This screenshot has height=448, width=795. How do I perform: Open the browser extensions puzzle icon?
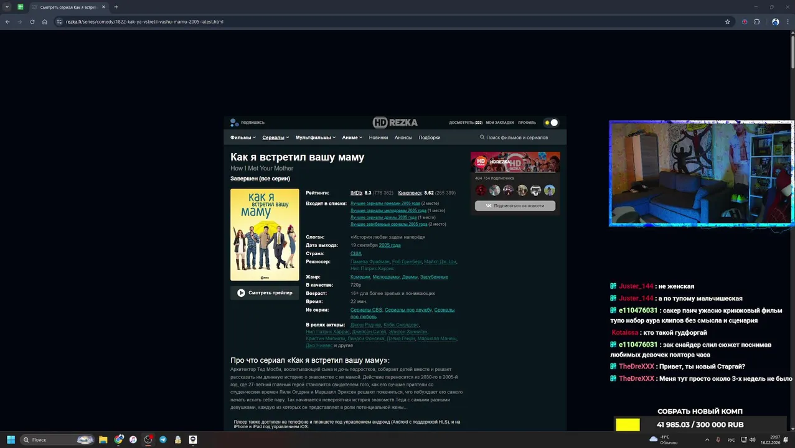click(757, 22)
